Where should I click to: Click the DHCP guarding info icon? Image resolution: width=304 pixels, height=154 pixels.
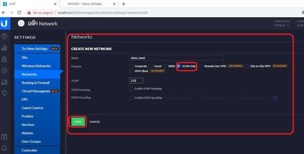275,98
